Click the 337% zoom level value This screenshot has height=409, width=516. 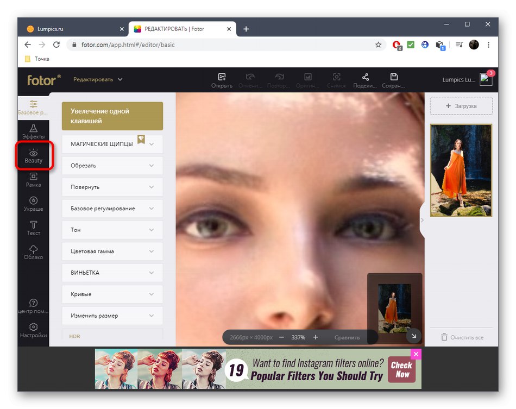point(298,337)
